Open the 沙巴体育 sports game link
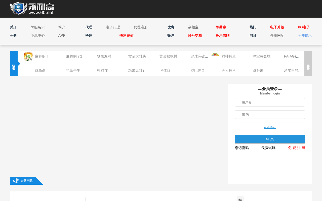 coord(197,71)
